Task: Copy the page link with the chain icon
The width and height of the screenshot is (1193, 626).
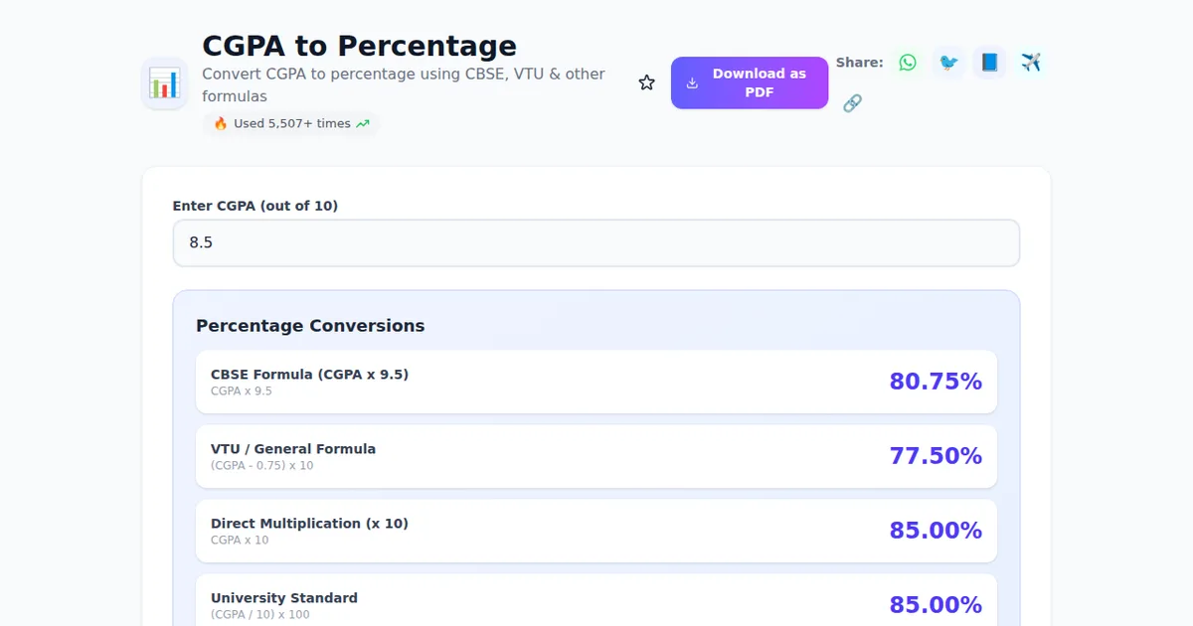Action: [x=852, y=103]
